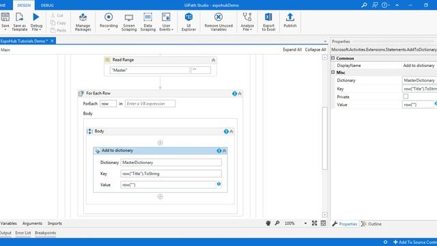Click Cut in ribbon
This screenshot has height=246, width=437.
tap(57, 15)
